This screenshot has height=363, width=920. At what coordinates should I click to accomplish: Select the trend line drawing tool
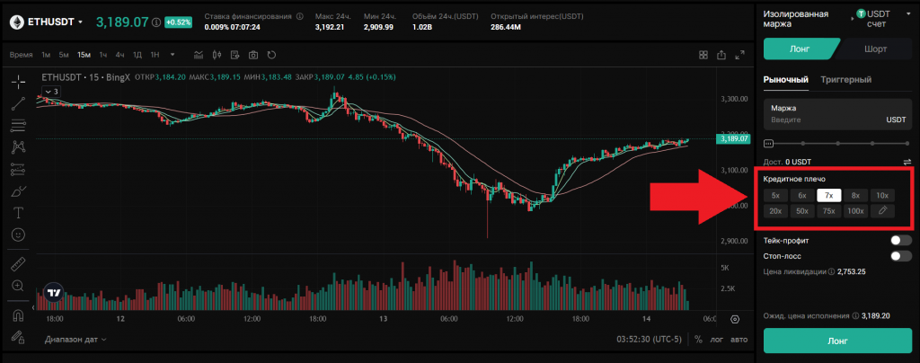[x=18, y=103]
